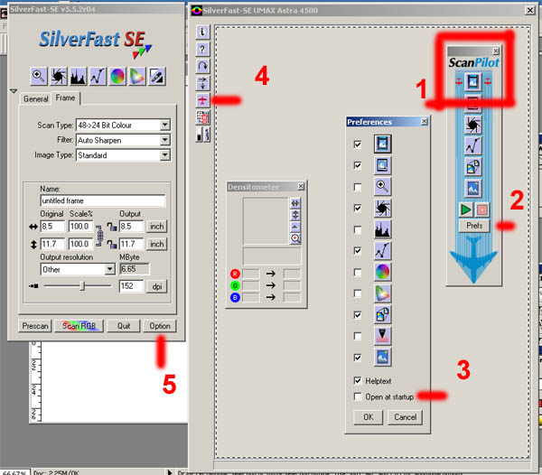Check the colour wheel checkbox in Preferences
Image resolution: width=542 pixels, height=475 pixels.
tap(358, 273)
